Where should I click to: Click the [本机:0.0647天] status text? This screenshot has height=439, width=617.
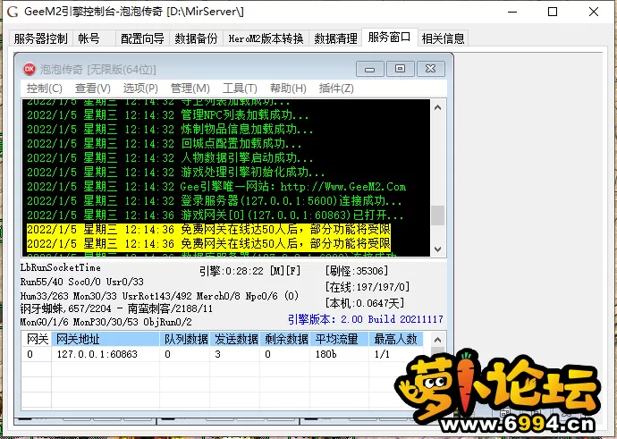tap(365, 303)
